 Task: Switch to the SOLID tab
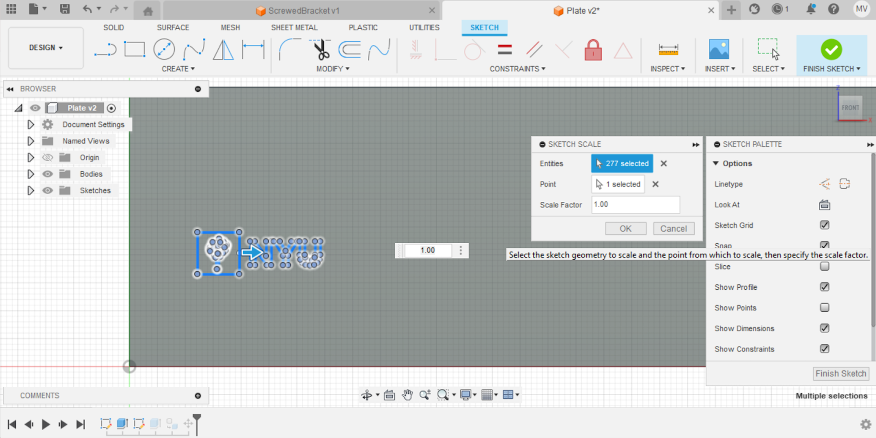point(114,28)
